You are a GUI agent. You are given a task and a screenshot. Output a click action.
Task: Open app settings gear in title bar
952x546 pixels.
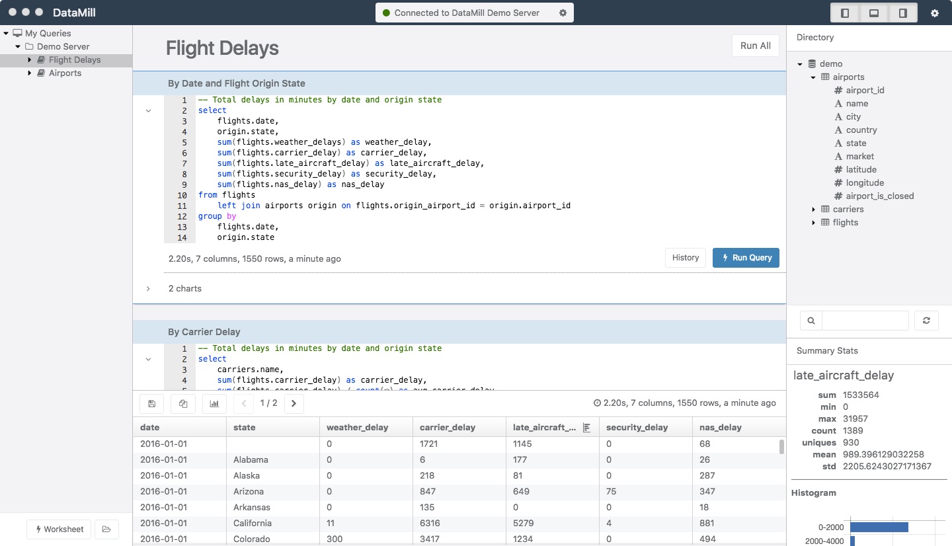(x=934, y=13)
